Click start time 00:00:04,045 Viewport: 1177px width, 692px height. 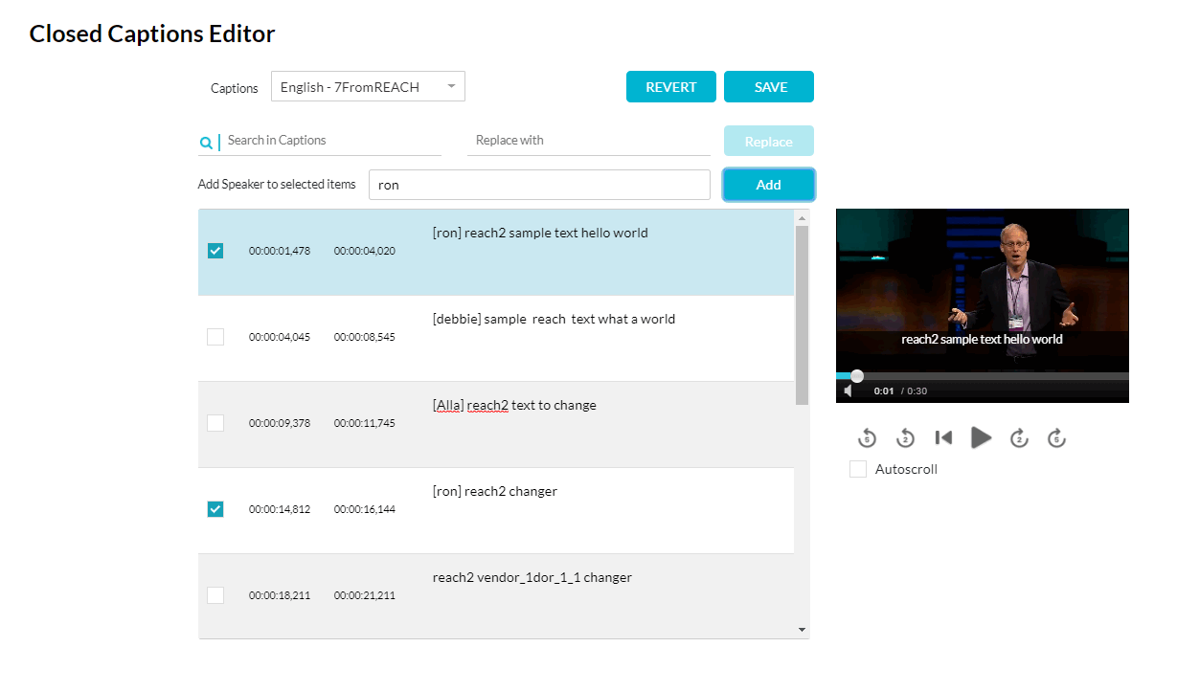[x=280, y=337]
